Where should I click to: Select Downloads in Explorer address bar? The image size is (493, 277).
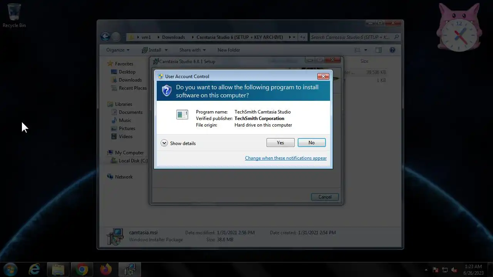pyautogui.click(x=173, y=37)
